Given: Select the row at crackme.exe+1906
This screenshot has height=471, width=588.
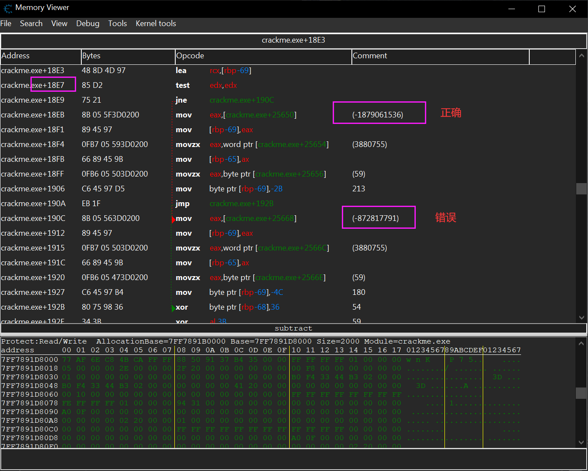Looking at the screenshot, I should point(288,189).
